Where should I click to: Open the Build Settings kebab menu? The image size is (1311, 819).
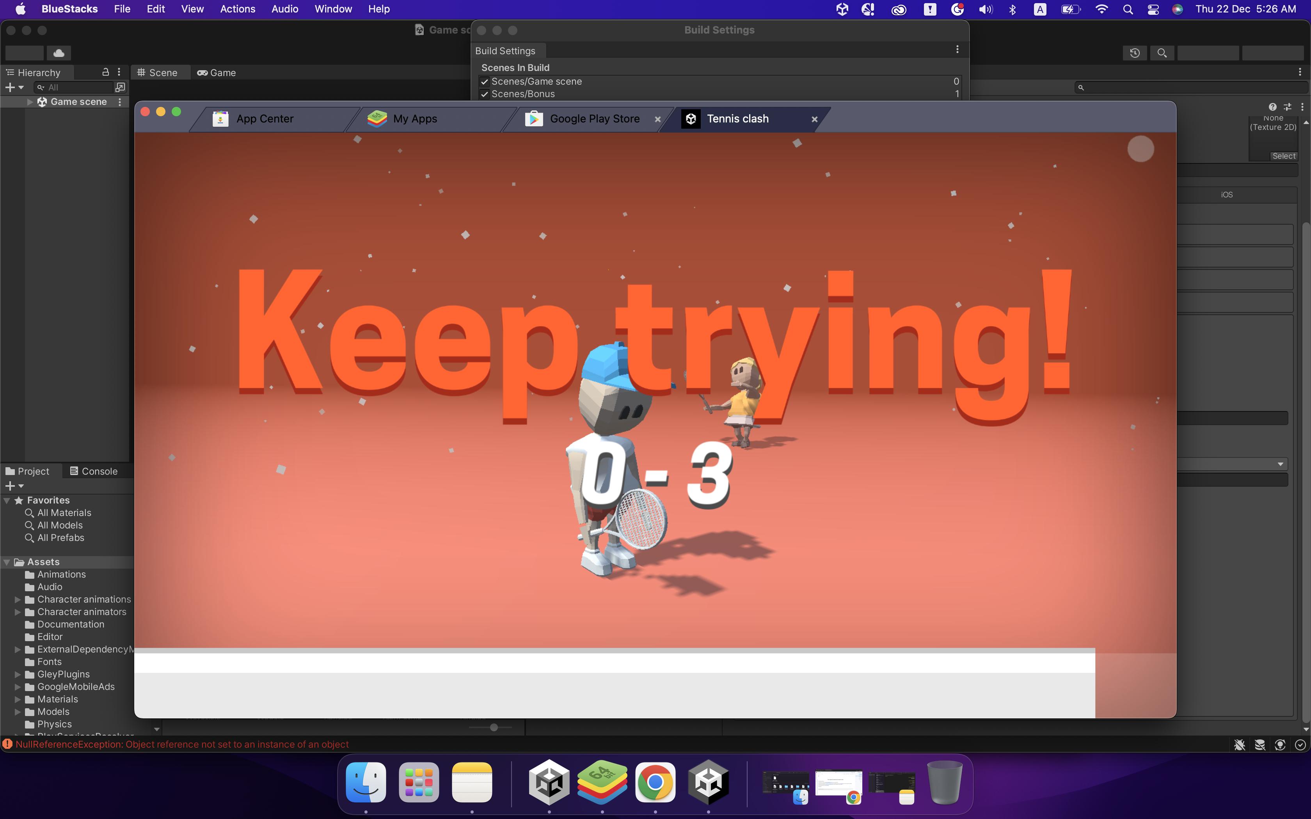[957, 50]
